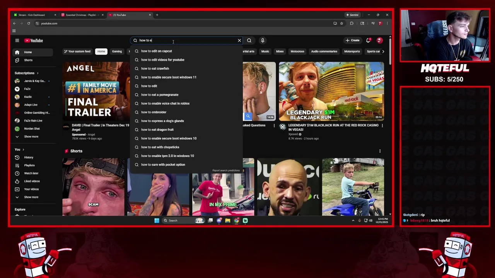This screenshot has height=278, width=495.
Task: Open Playlists in the sidebar
Action: (x=33, y=165)
